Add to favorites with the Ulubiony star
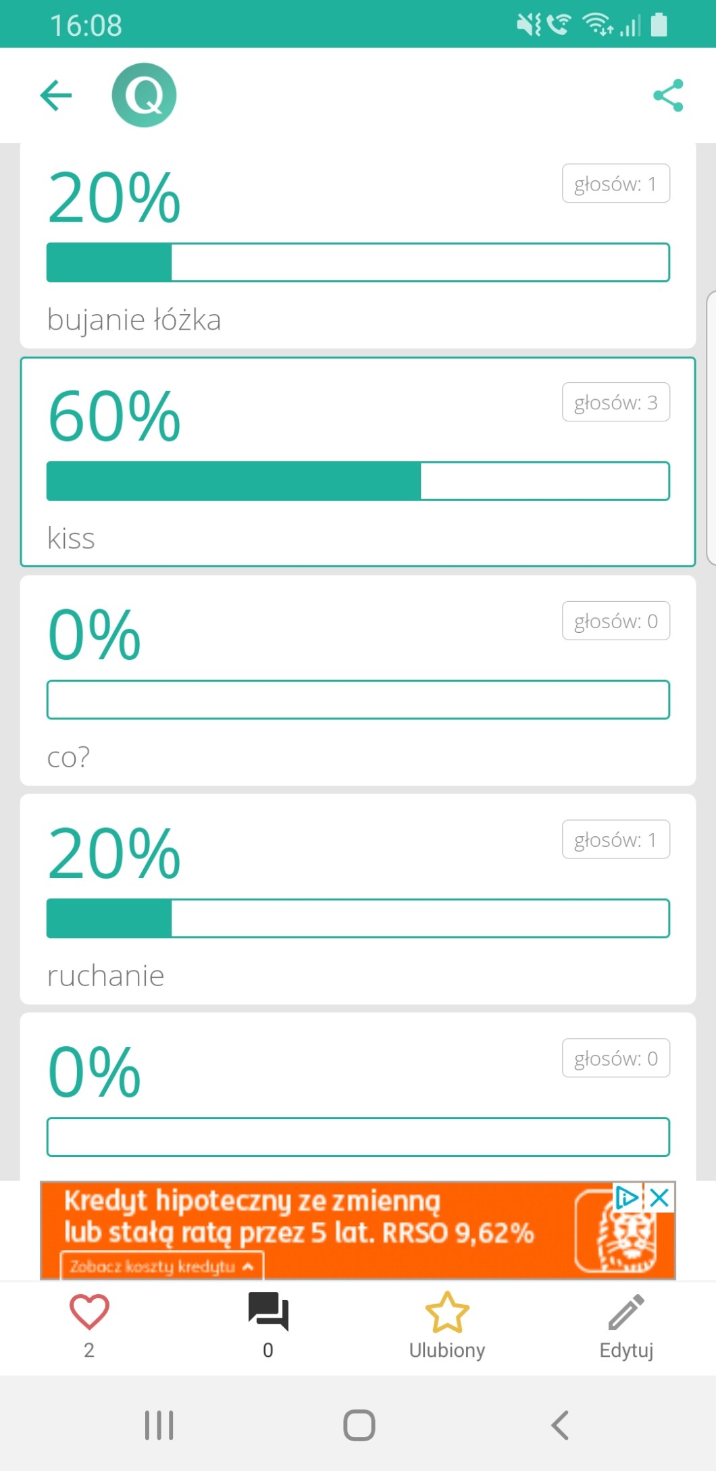The width and height of the screenshot is (716, 1471). point(446,1312)
